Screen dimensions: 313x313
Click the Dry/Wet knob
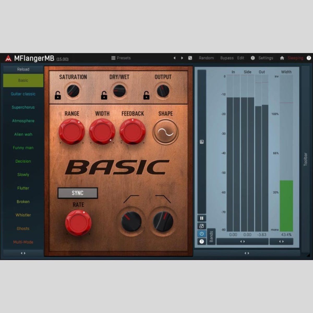(119, 91)
